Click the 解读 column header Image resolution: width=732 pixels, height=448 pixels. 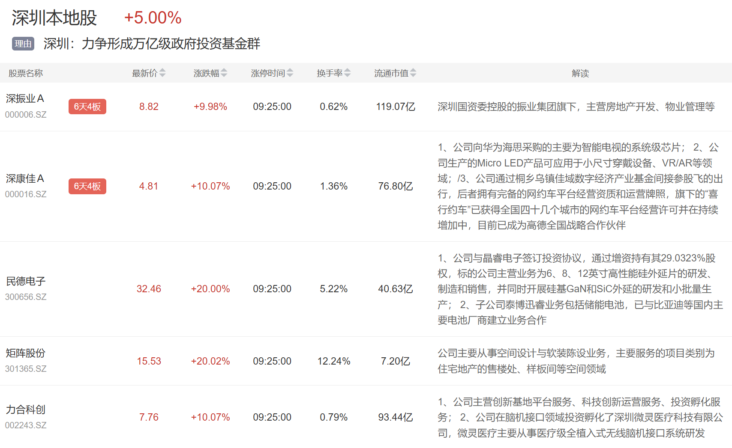point(580,73)
